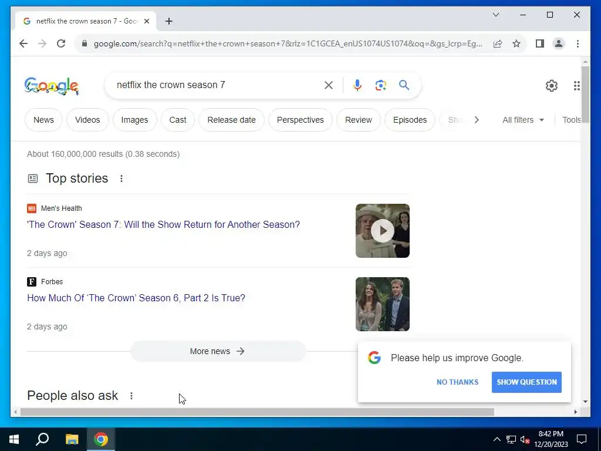Image resolution: width=601 pixels, height=451 pixels.
Task: Click the horizontal scrollbar thumb
Action: click(257, 412)
